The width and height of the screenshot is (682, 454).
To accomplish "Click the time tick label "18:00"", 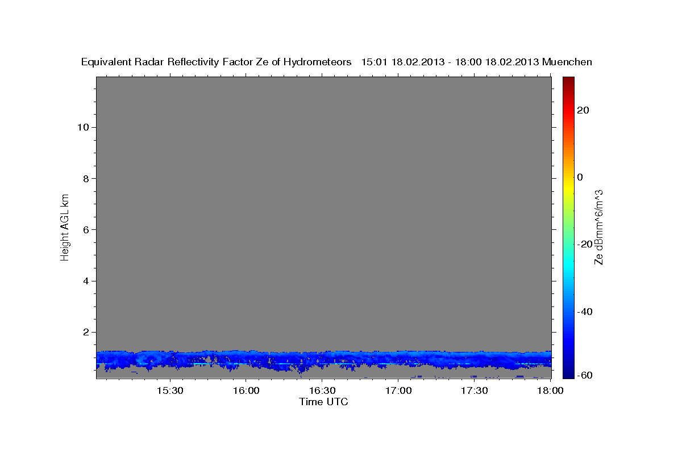I will (x=550, y=390).
